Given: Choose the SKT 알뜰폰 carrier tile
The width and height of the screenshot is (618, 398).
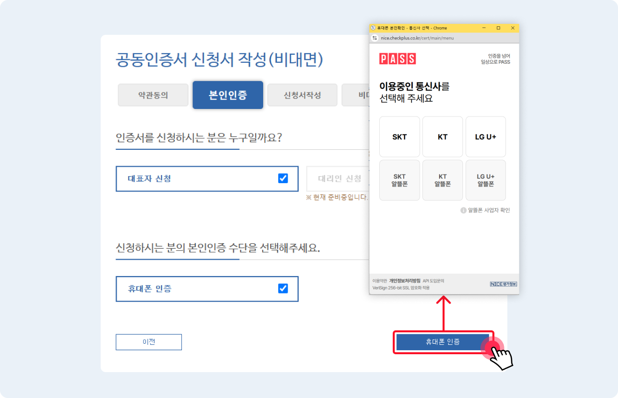Looking at the screenshot, I should pos(399,180).
